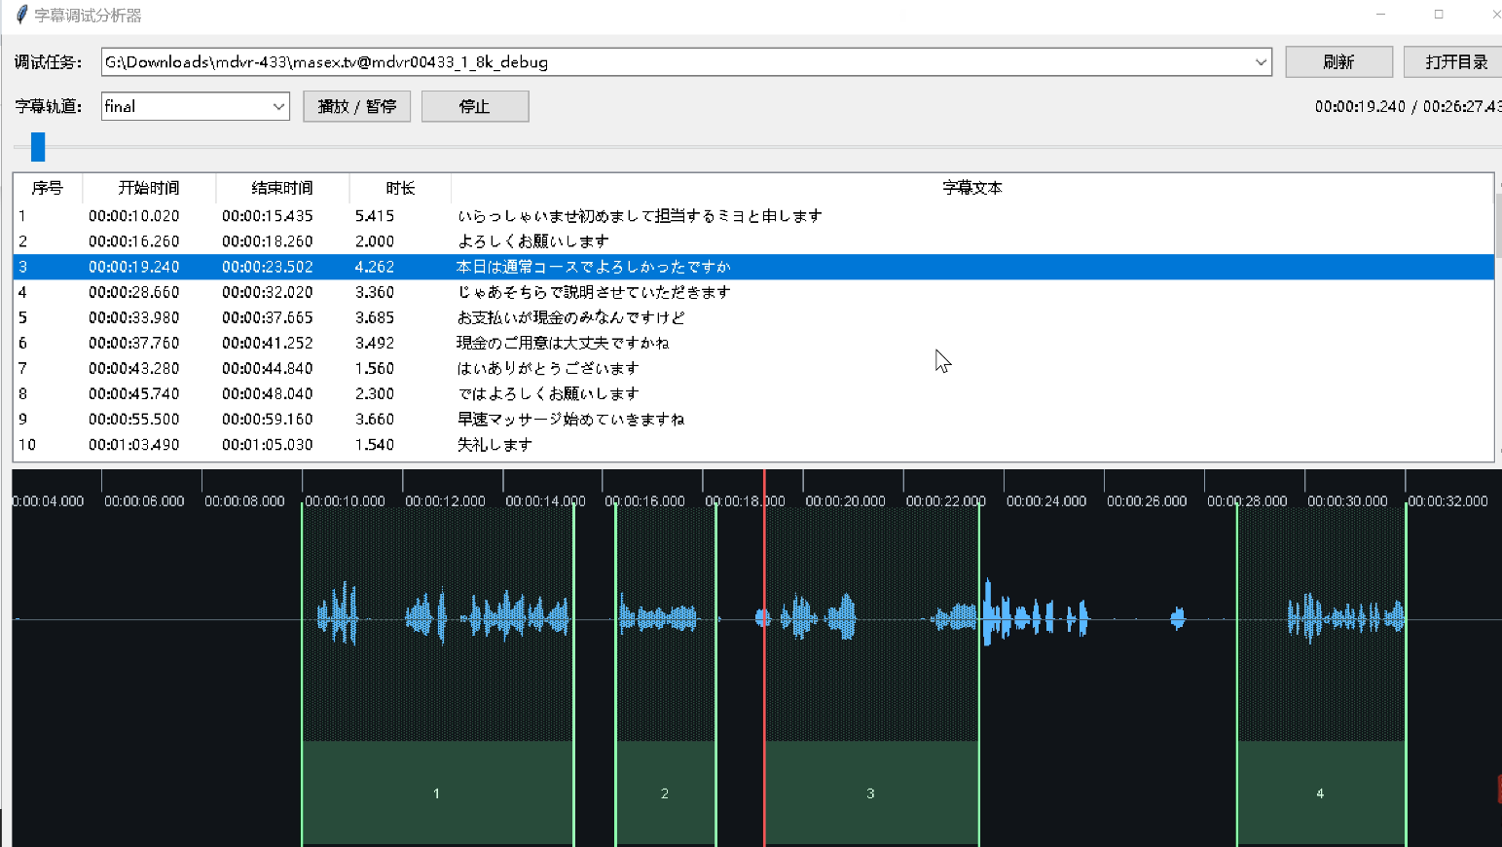Select row はいありがとうございます
1502x847 pixels.
click(753, 368)
